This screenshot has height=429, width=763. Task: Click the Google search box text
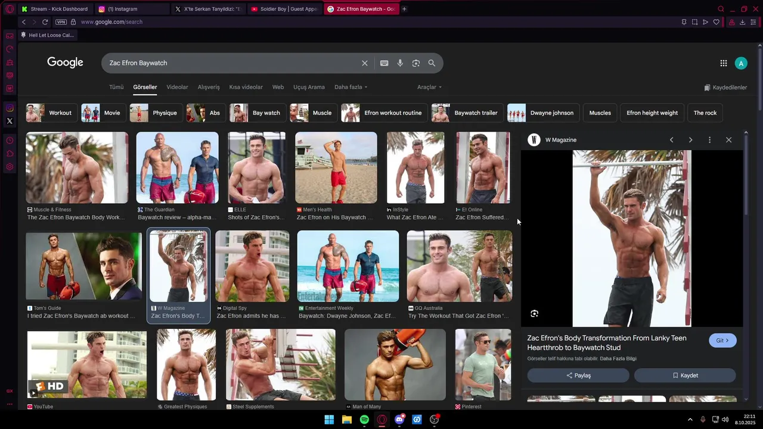[x=138, y=63]
